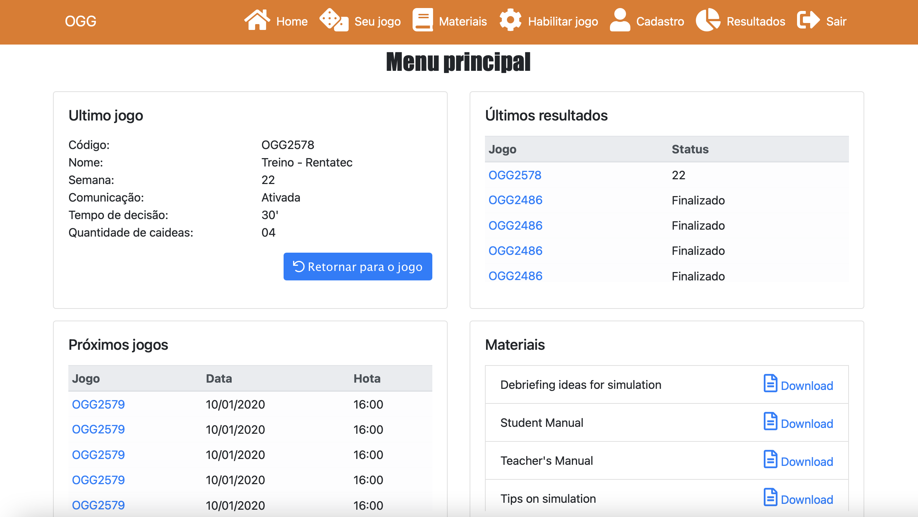The height and width of the screenshot is (517, 918).
Task: Click the Sair exit arrow icon
Action: point(808,20)
